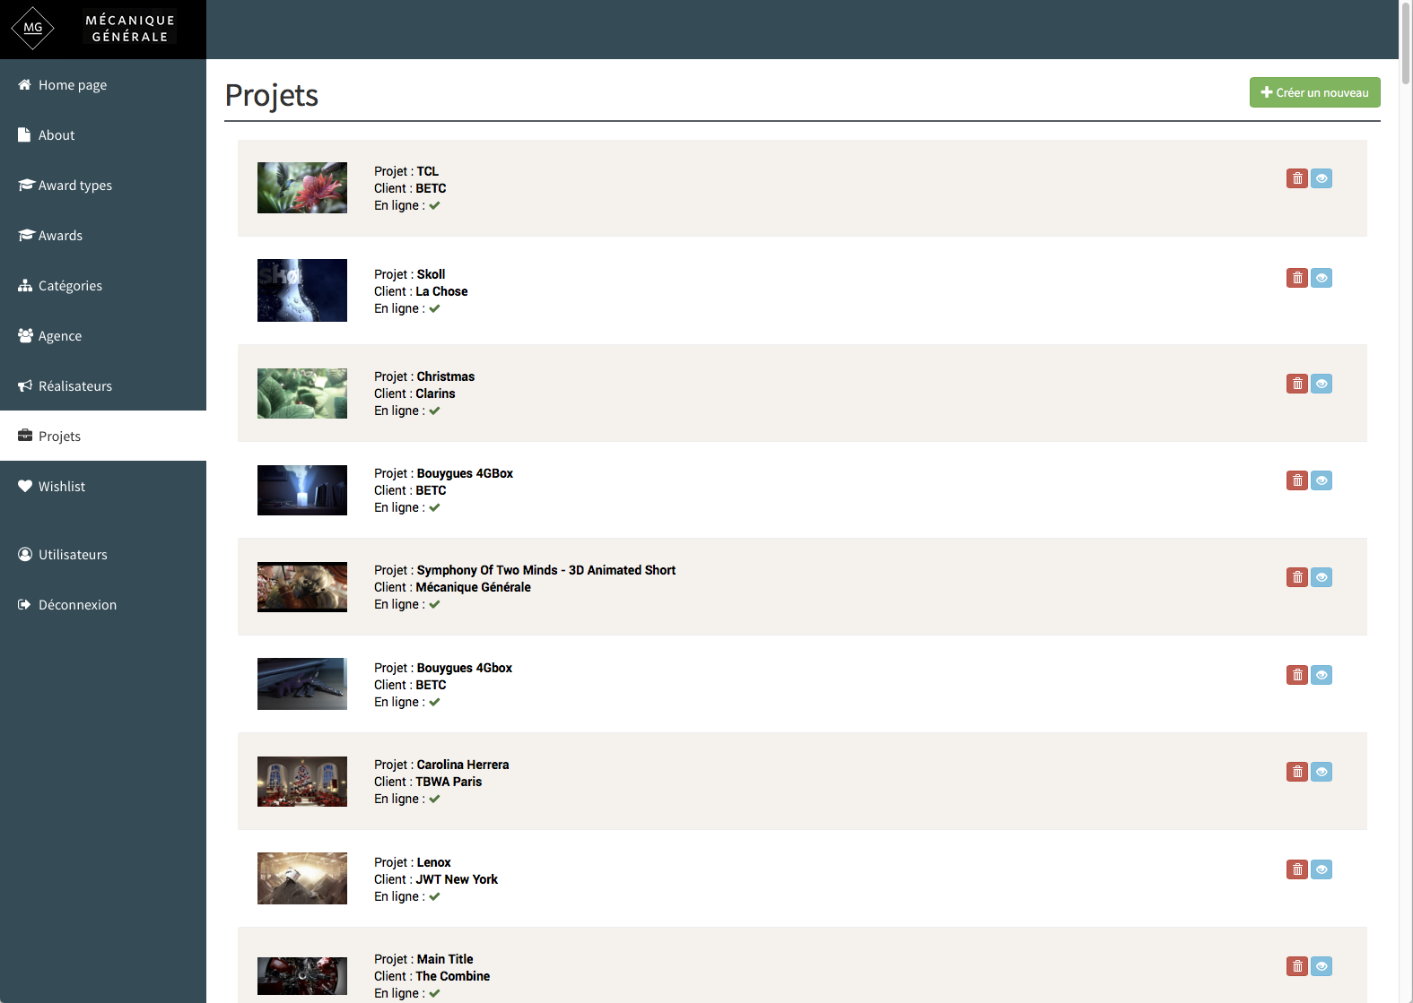Open the Wishlist page

point(103,487)
